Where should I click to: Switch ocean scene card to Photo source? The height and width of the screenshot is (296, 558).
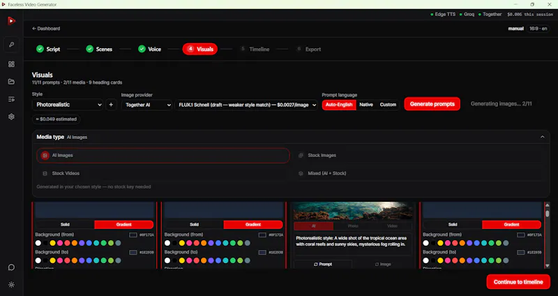[x=353, y=225]
